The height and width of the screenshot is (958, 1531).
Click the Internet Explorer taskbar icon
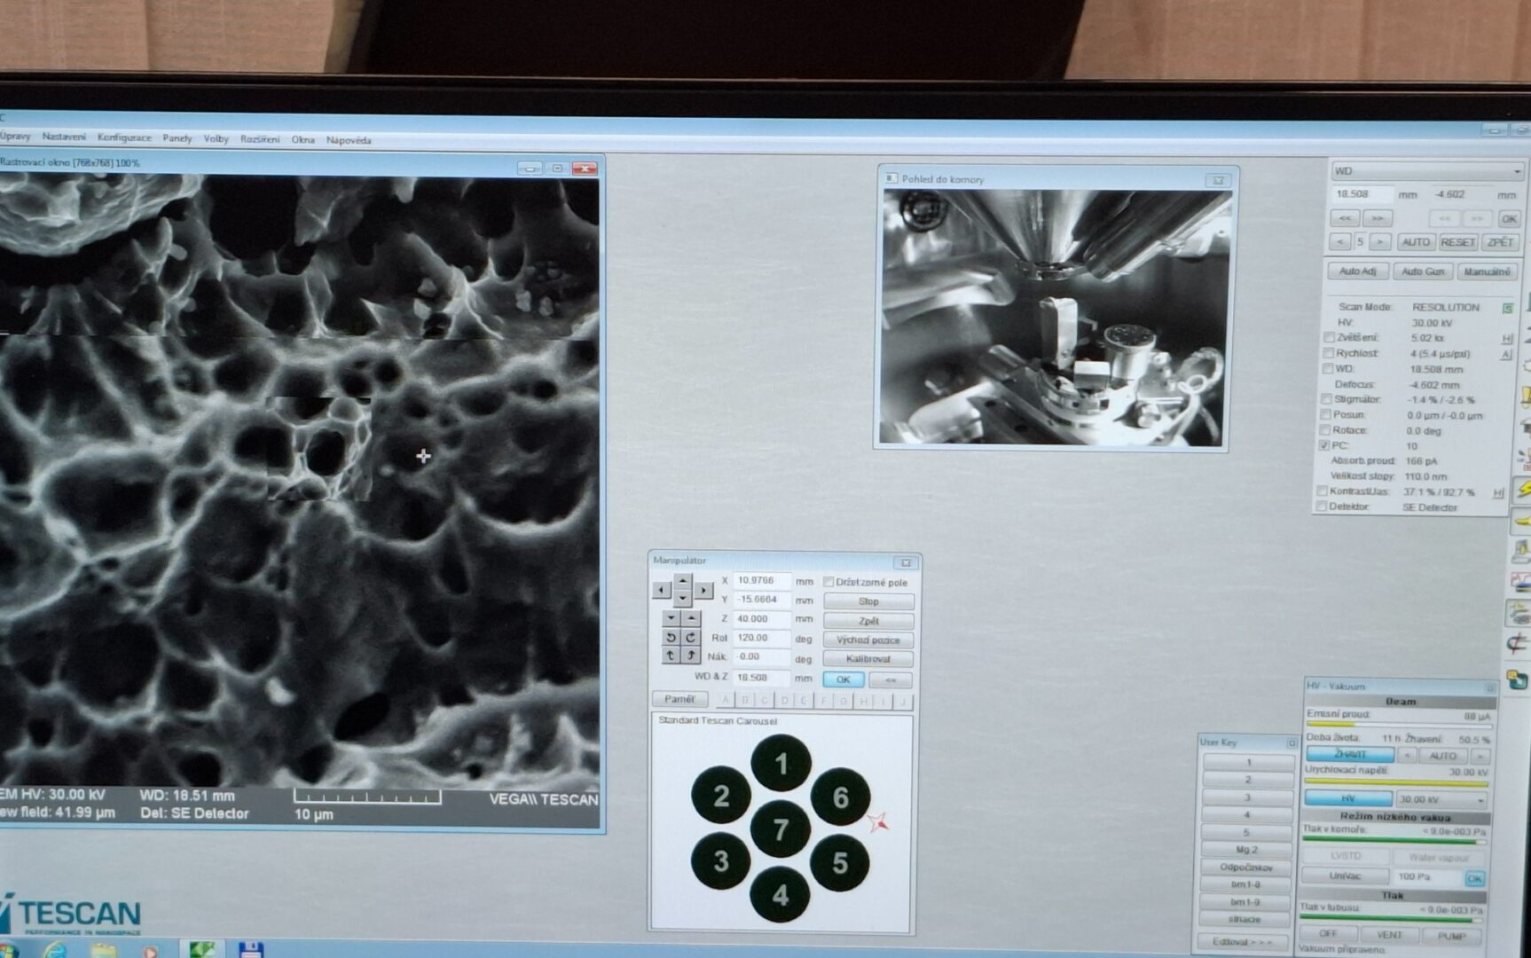point(55,950)
